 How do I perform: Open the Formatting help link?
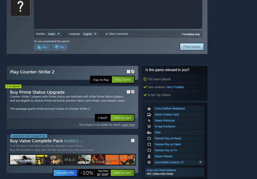(x=191, y=35)
